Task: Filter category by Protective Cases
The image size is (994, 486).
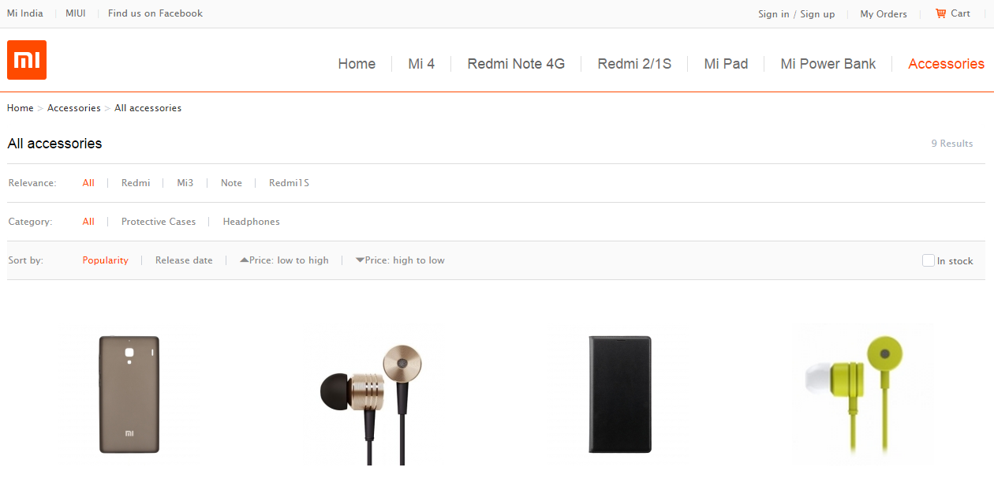Action: coord(159,222)
